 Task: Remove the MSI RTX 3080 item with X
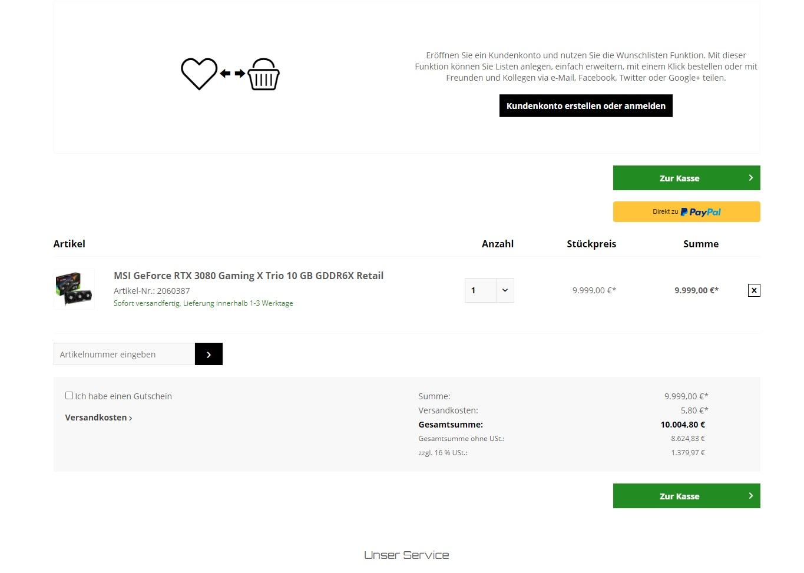pos(754,290)
